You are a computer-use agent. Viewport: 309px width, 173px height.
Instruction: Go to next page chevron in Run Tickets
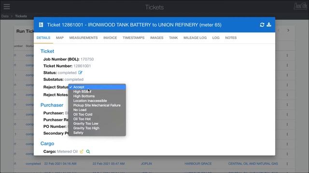pyautogui.click(x=288, y=30)
